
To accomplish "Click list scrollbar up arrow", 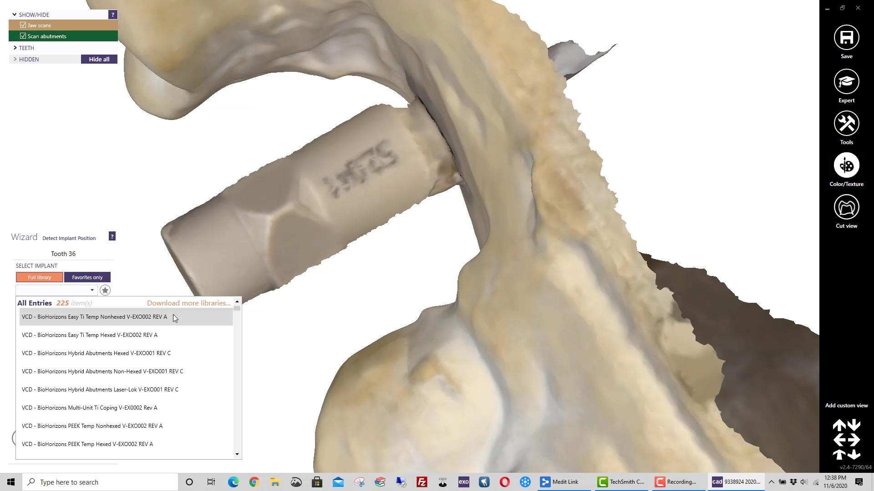I will pyautogui.click(x=237, y=301).
